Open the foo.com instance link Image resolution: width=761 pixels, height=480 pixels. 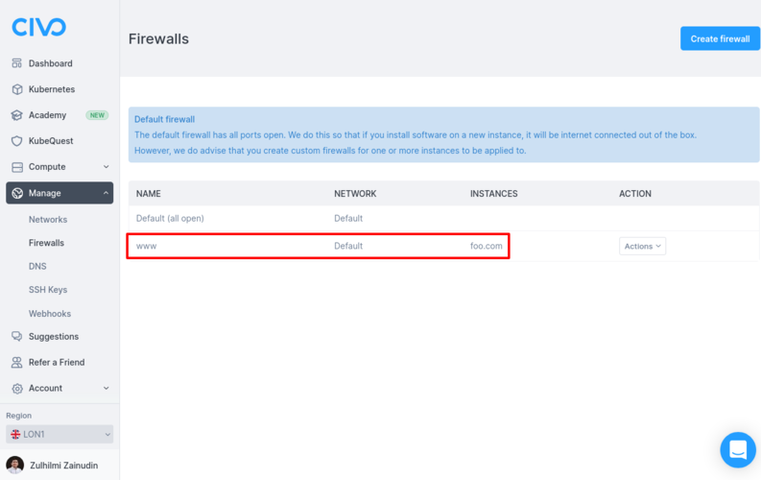(x=487, y=247)
